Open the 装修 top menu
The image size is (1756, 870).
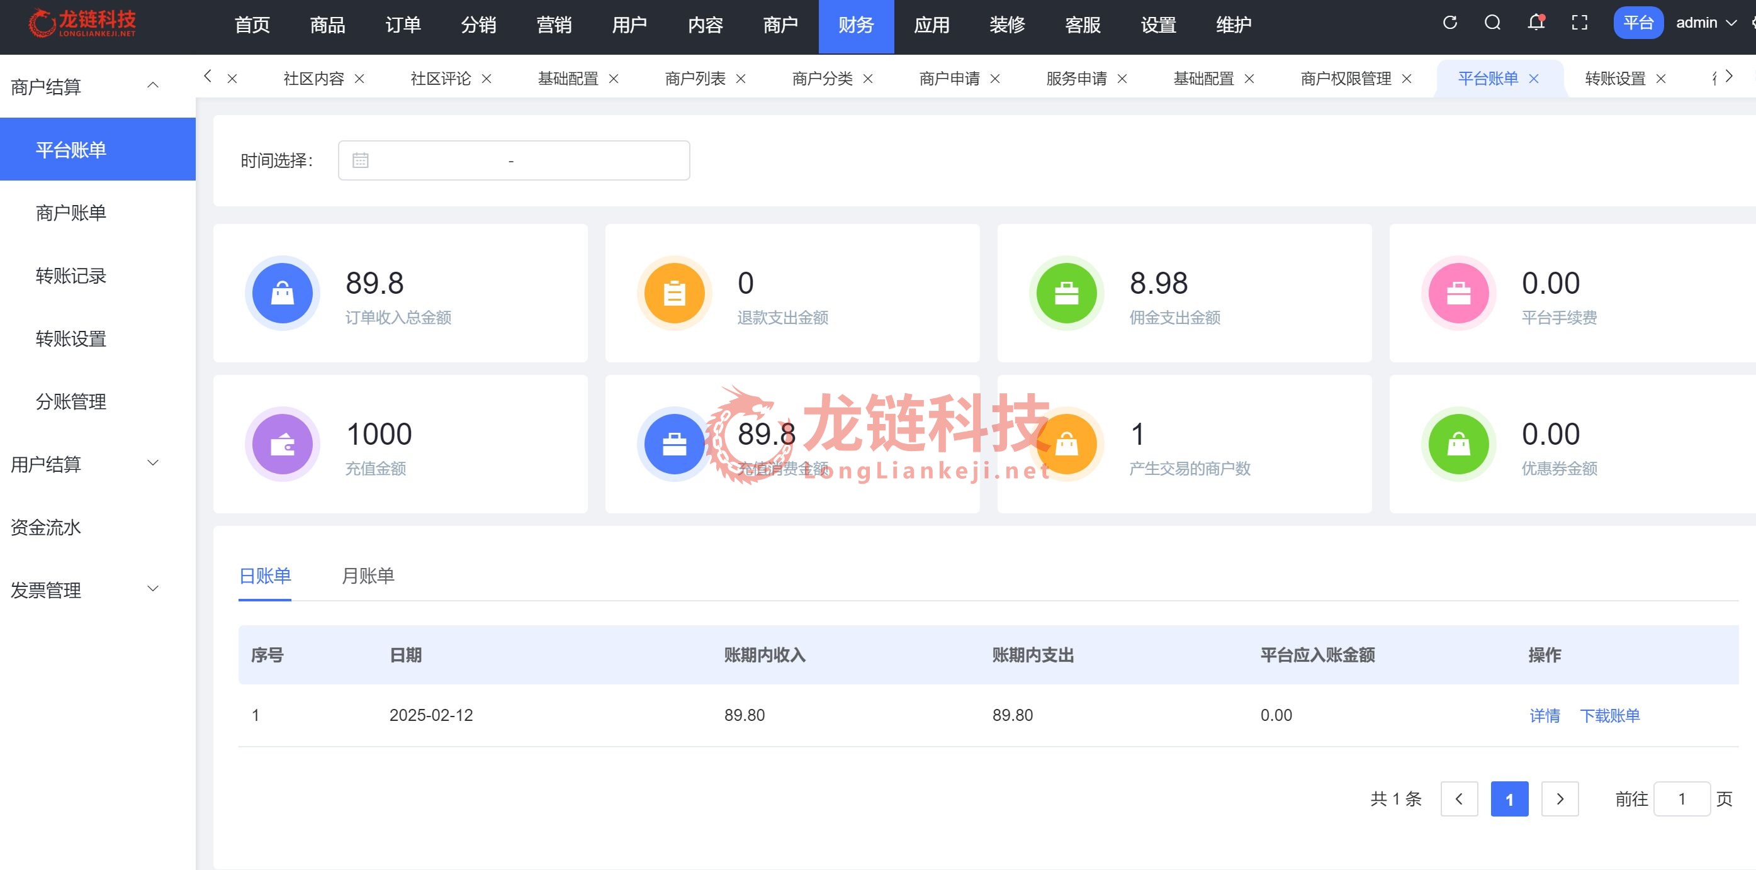[1007, 26]
